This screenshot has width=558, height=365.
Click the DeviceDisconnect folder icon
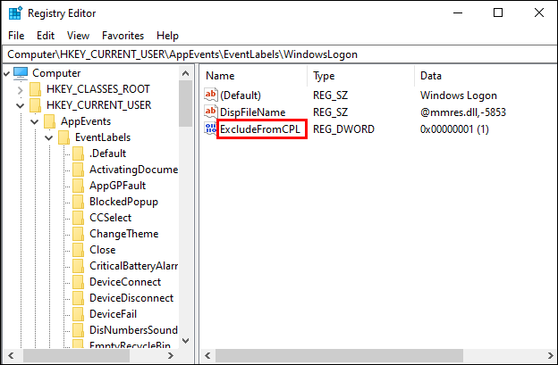[x=78, y=298]
